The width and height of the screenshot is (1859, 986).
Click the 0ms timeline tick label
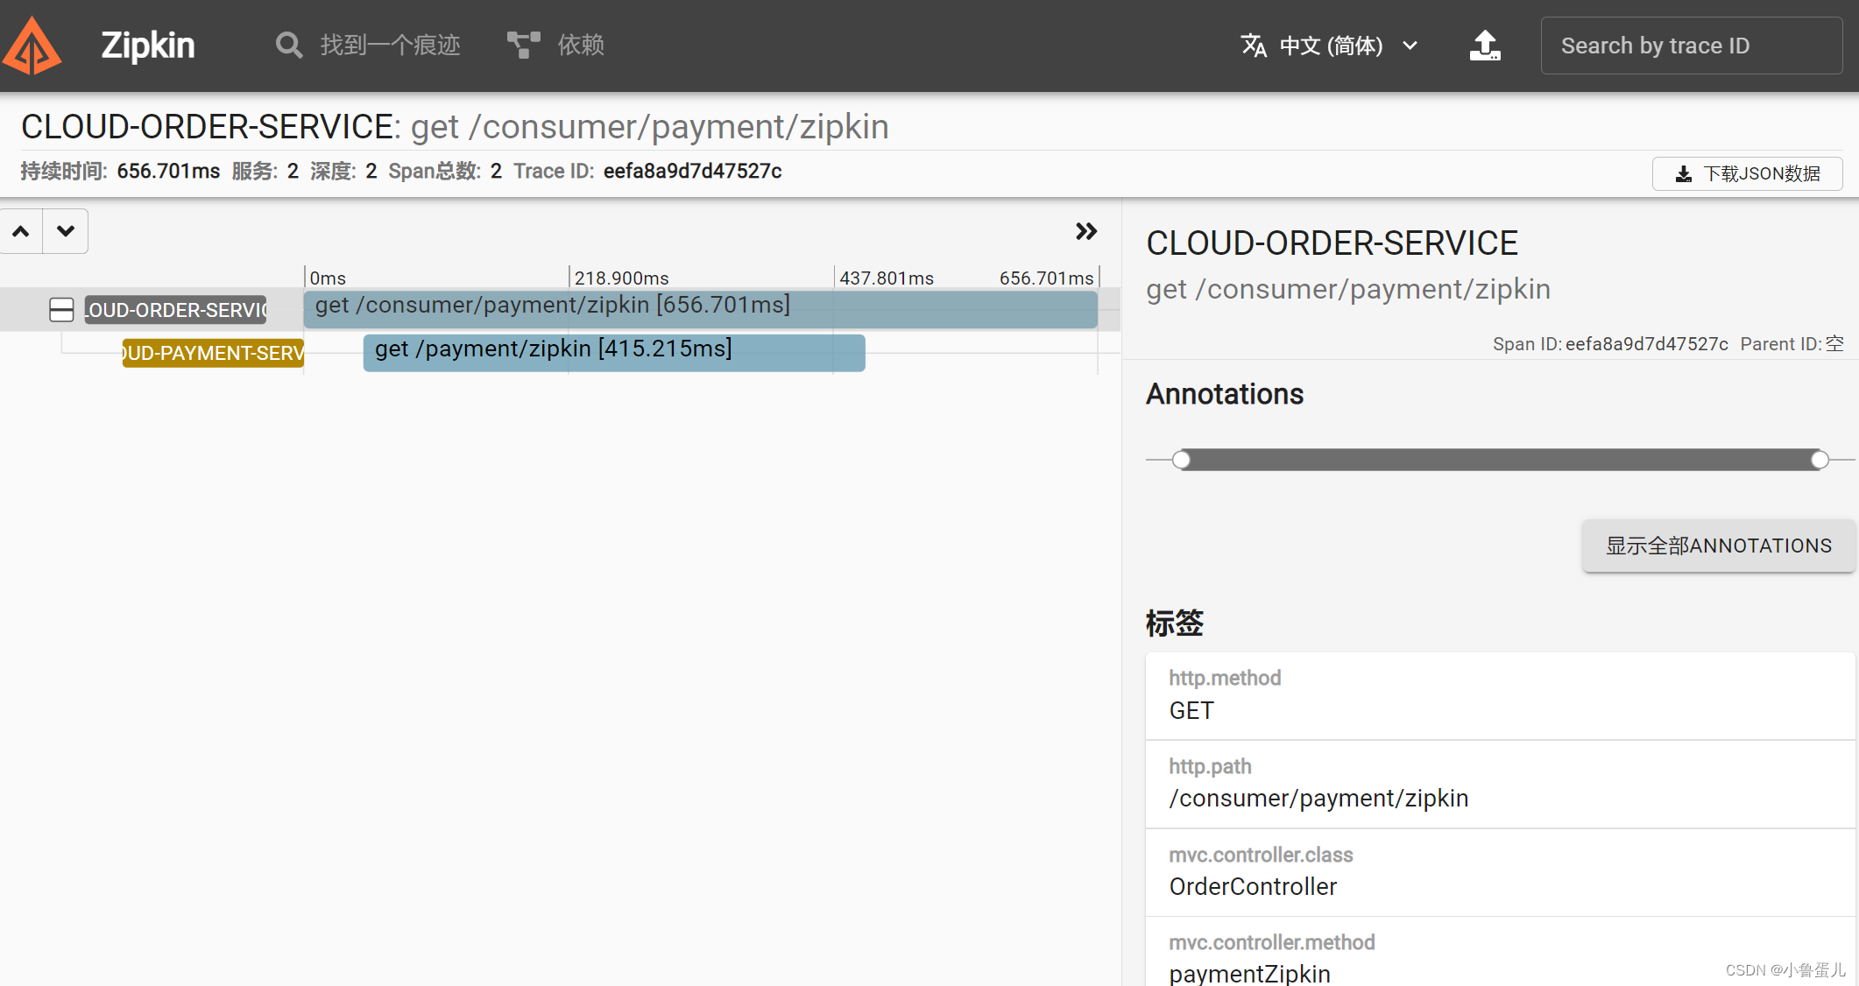[x=329, y=278]
